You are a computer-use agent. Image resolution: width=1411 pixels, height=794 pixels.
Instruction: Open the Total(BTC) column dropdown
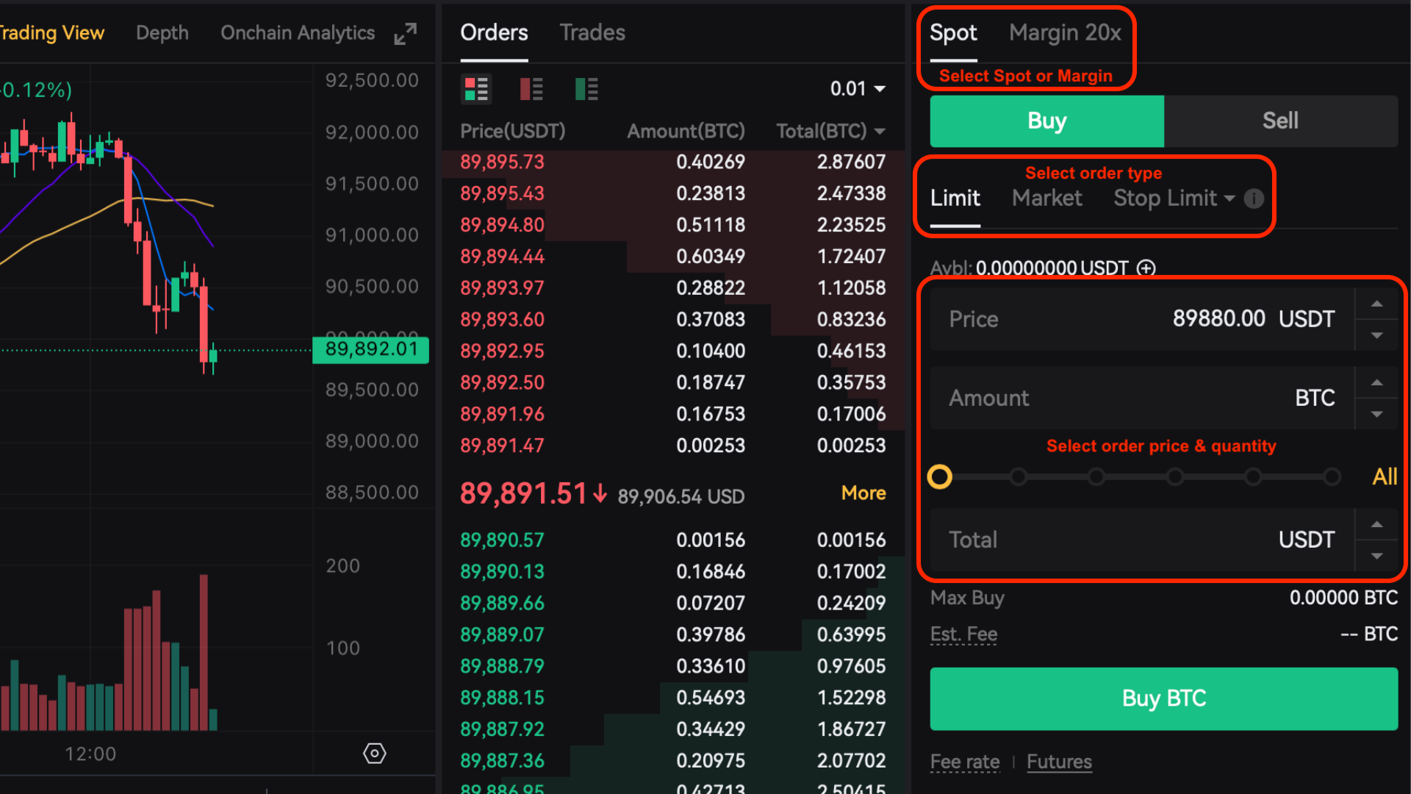[x=880, y=131]
